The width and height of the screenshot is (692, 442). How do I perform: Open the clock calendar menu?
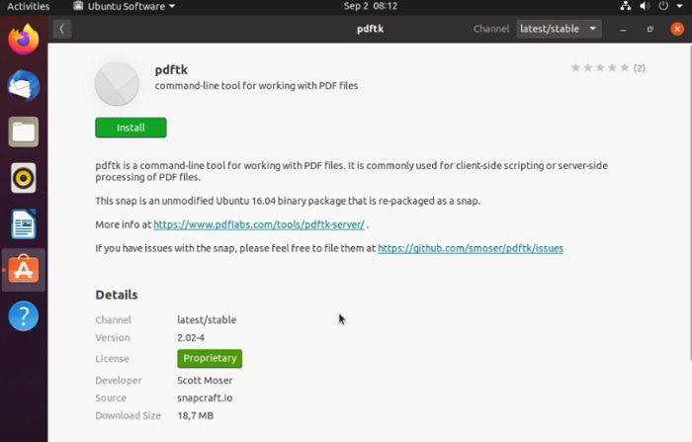[371, 6]
